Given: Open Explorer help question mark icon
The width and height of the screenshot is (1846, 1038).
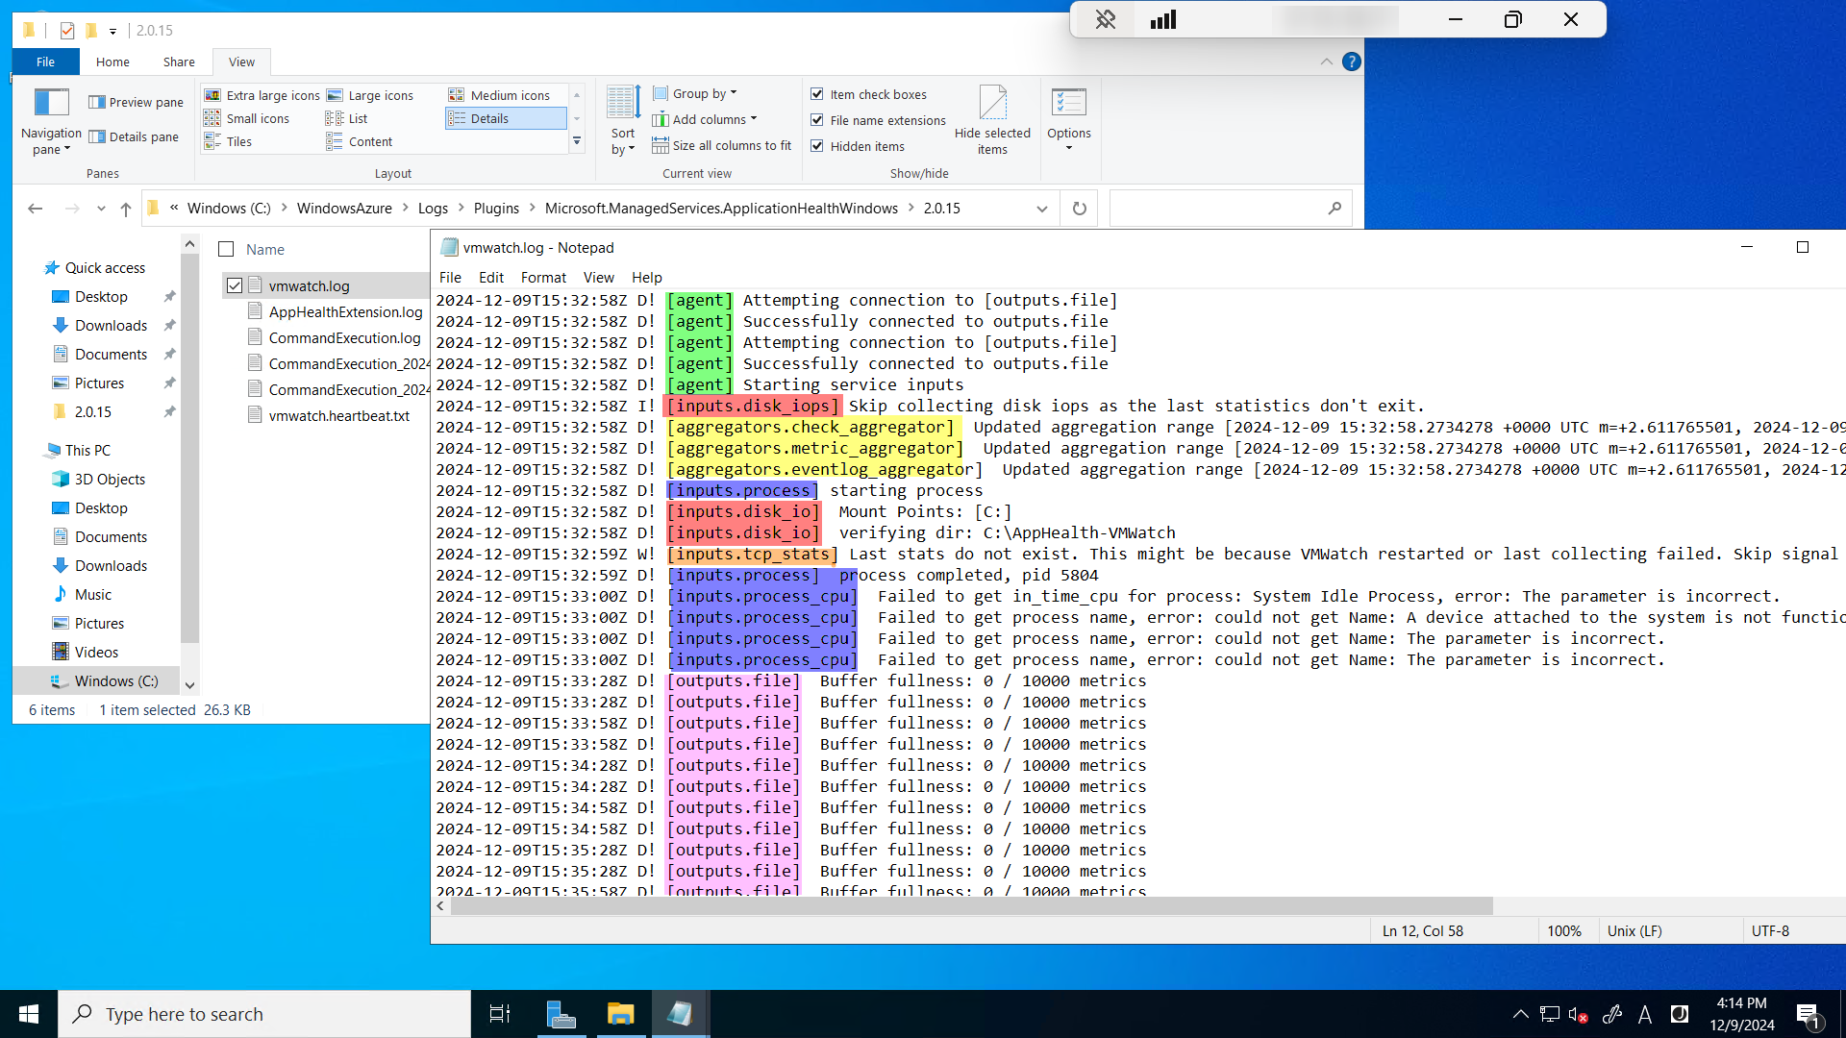Looking at the screenshot, I should [x=1352, y=62].
